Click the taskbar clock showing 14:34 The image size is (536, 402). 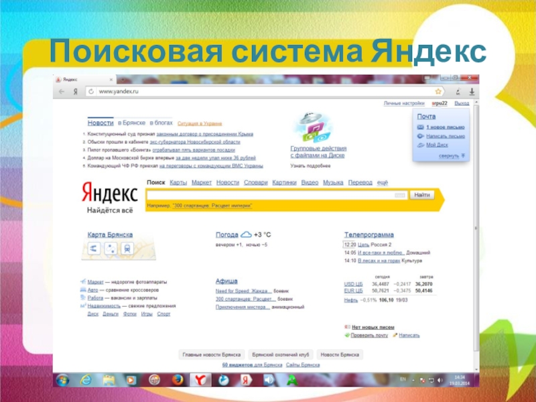coord(460,380)
